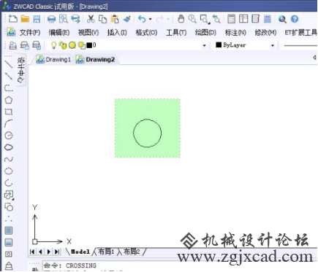The height and width of the screenshot is (272, 318).
Task: Select the Construction Line tool
Action: (9, 76)
